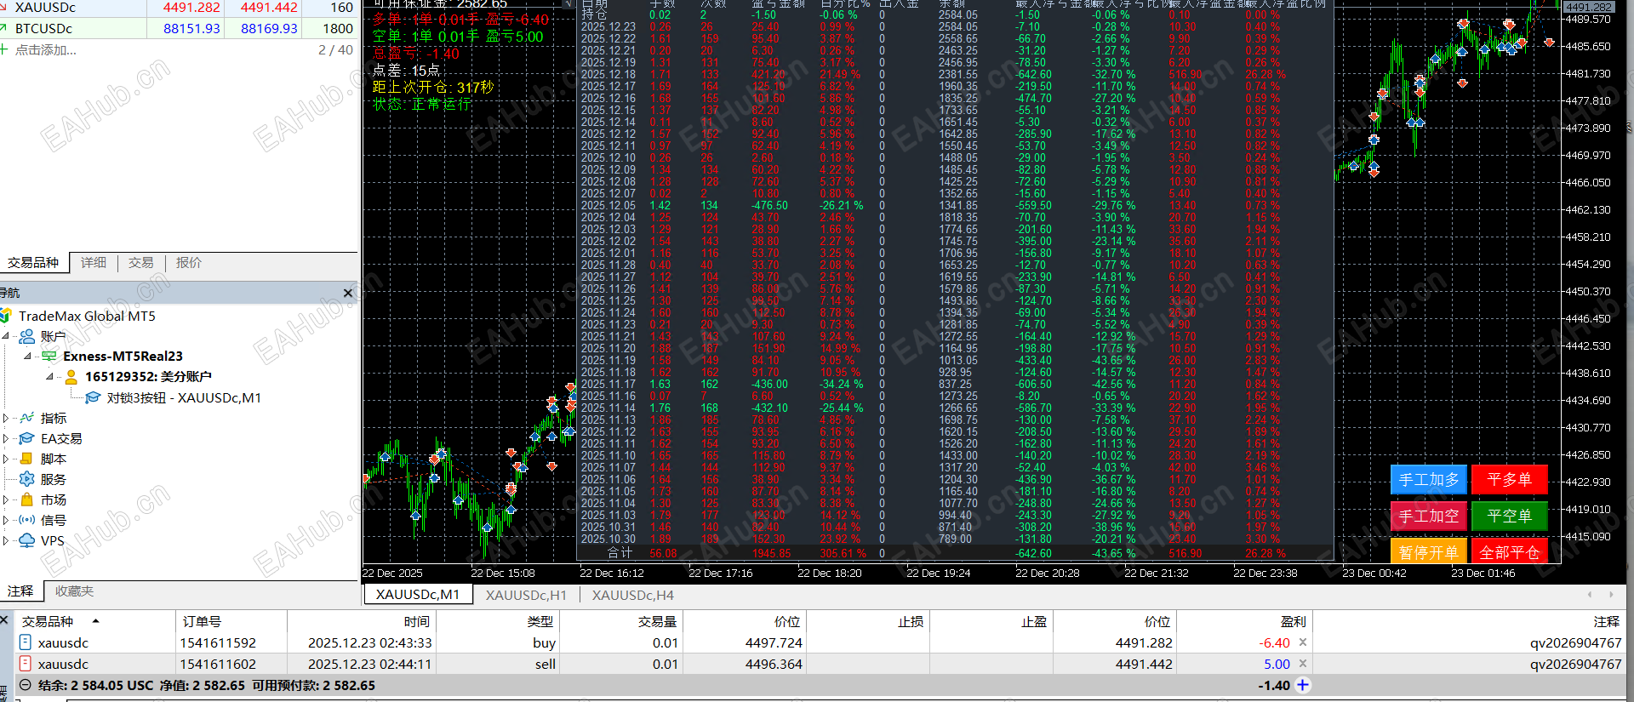Click the account 165129352 user icon
This screenshot has width=1634, height=702.
71,377
